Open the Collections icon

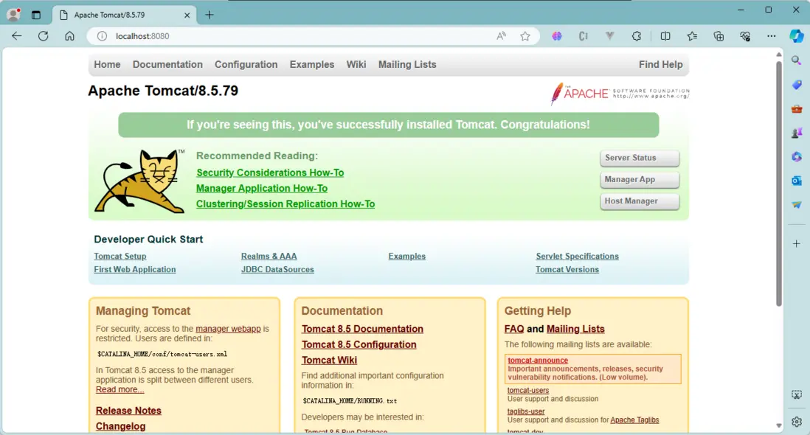point(719,36)
